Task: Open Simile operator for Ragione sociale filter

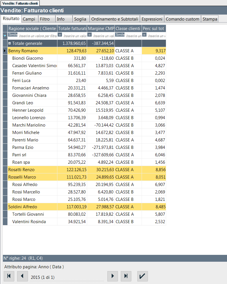Action: 13,35
